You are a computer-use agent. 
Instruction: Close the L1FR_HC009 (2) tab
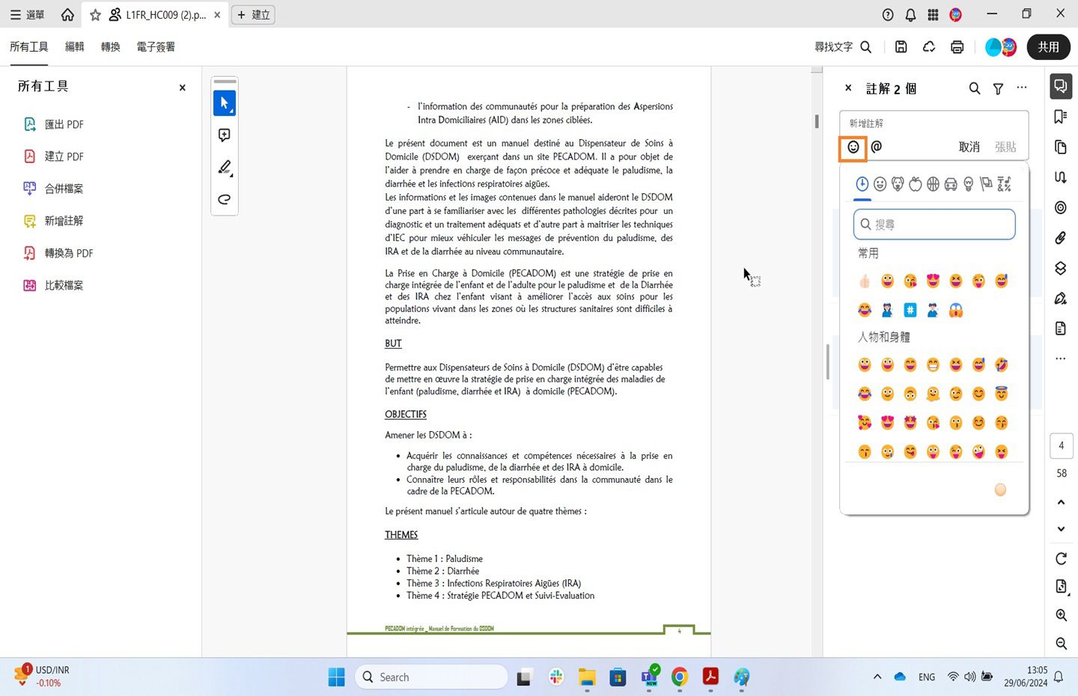217,14
